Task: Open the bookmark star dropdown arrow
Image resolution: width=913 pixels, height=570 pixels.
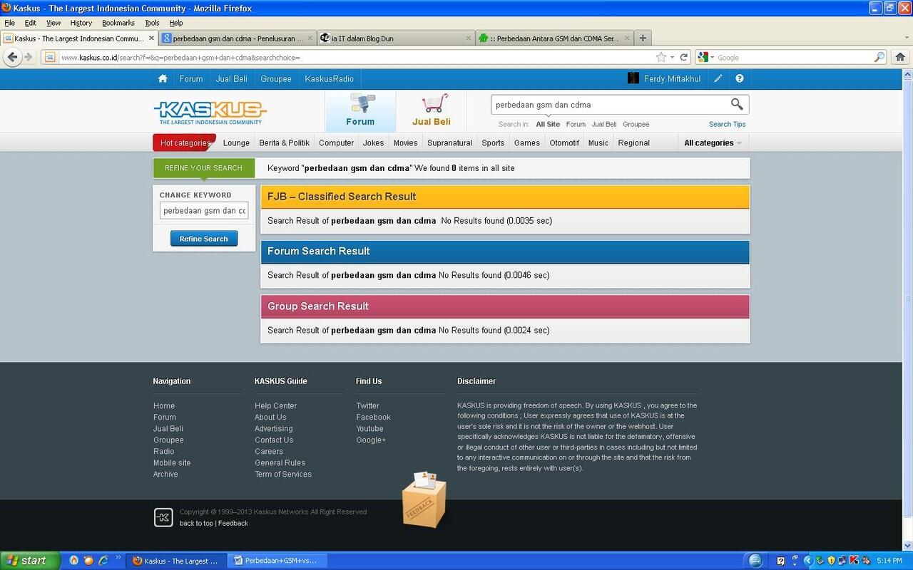Action: pyautogui.click(x=671, y=57)
